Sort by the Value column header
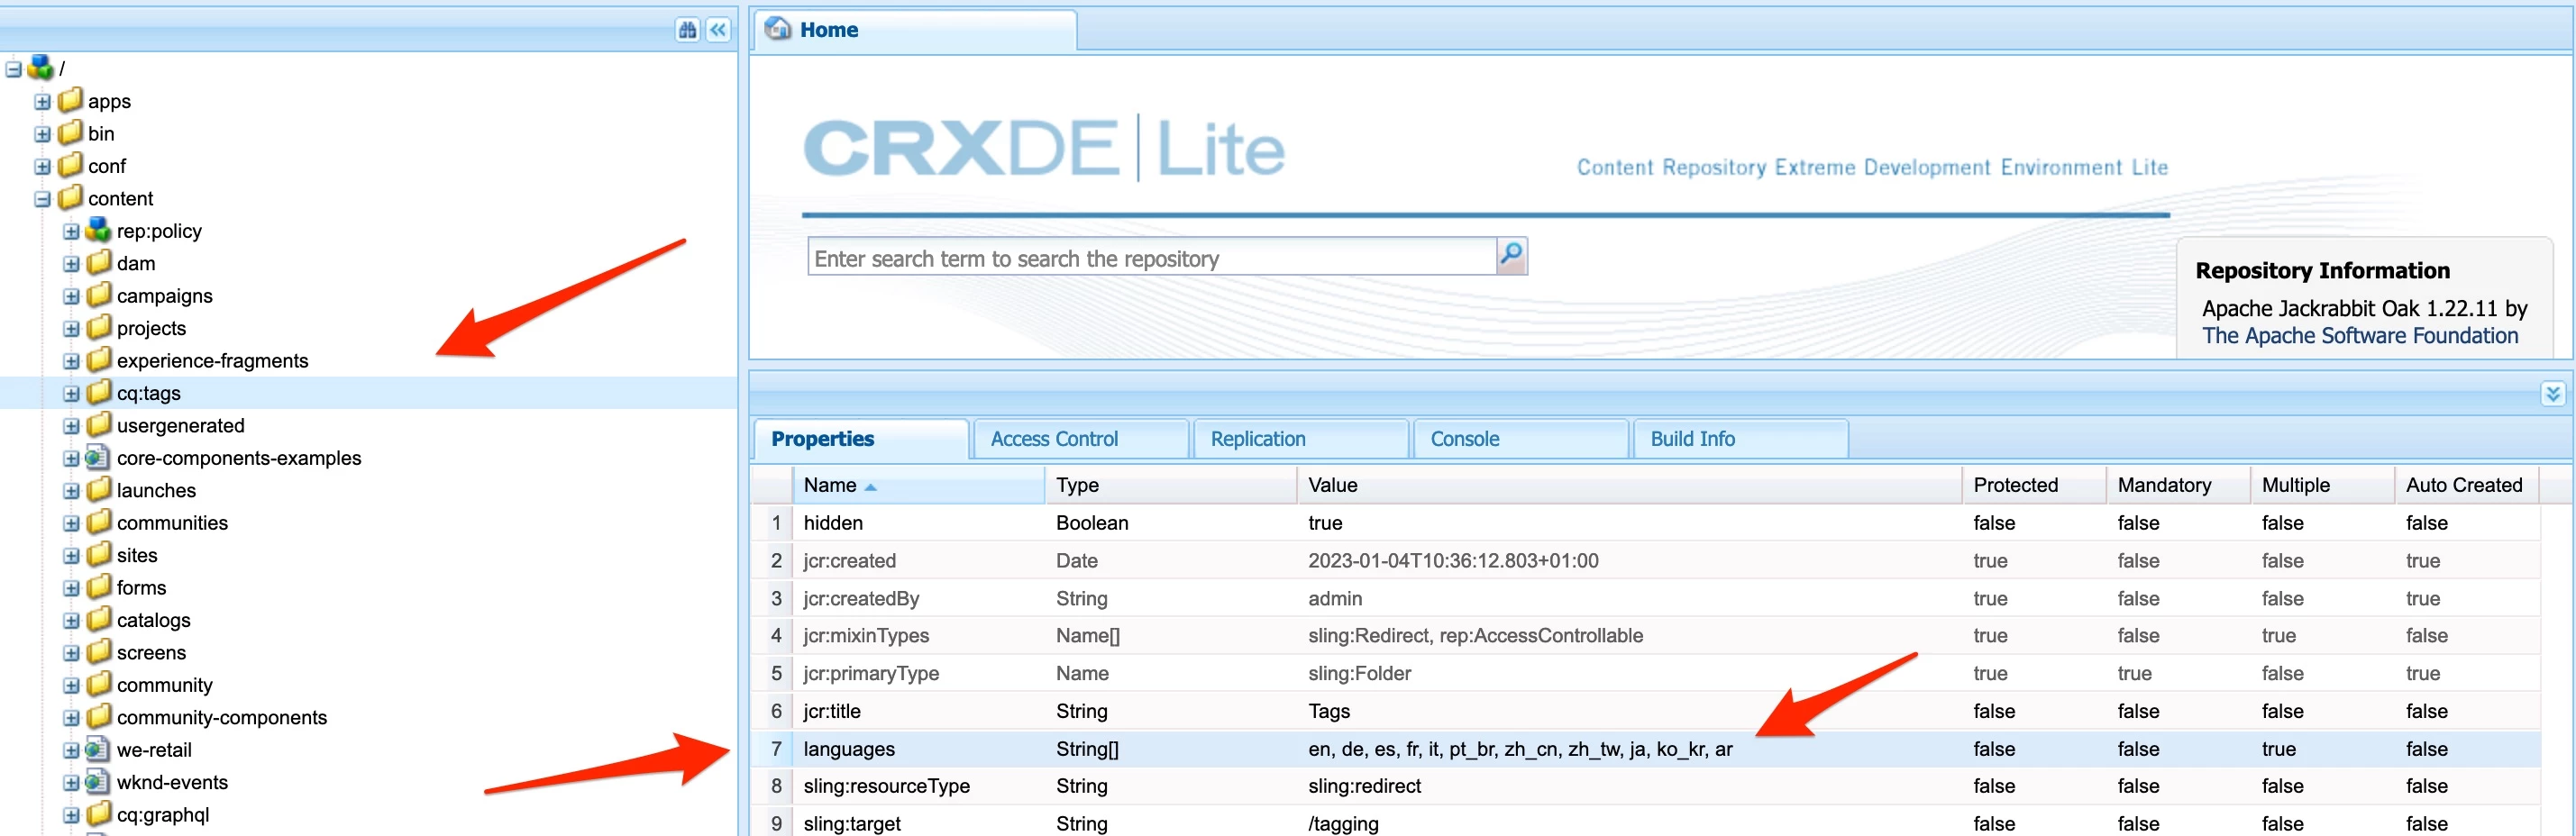2576x836 pixels. (1629, 485)
